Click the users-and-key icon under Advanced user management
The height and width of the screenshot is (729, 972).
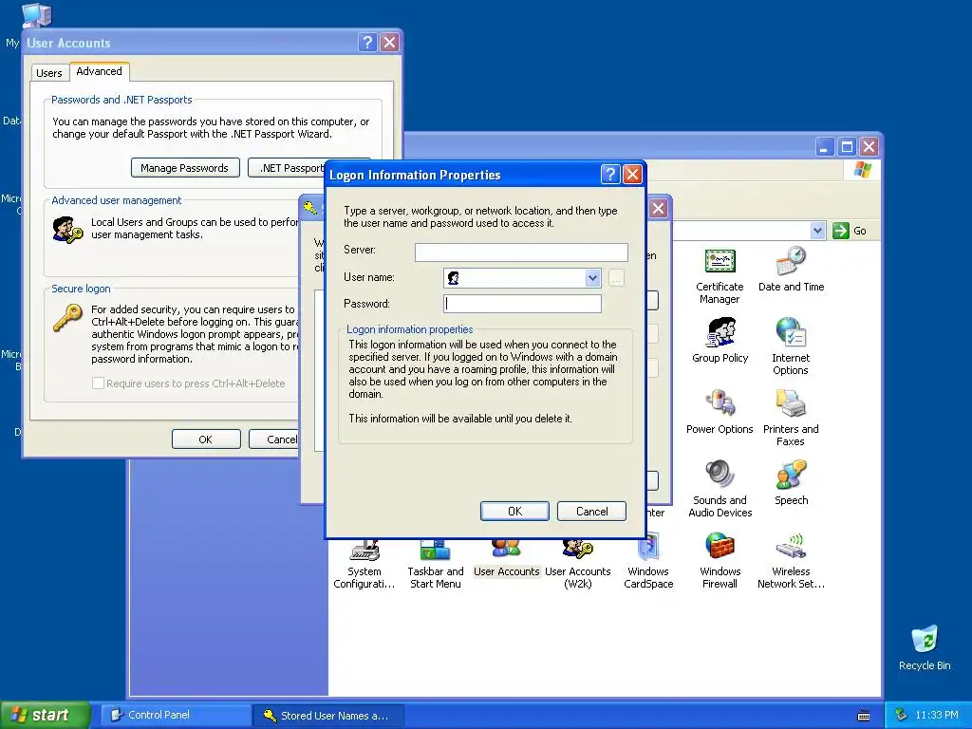click(67, 230)
